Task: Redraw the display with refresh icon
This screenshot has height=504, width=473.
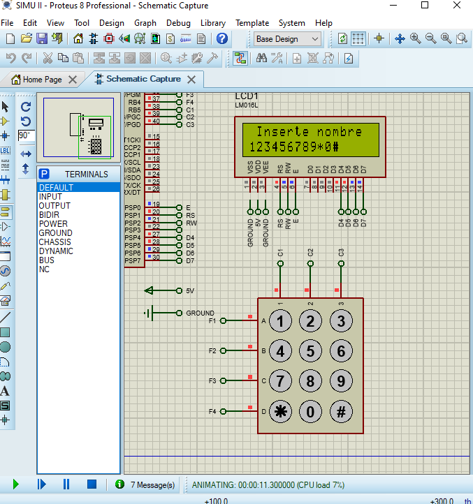Action: [342, 39]
